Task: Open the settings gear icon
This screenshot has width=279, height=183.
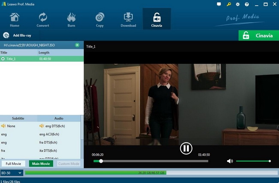Action: [x=238, y=4]
